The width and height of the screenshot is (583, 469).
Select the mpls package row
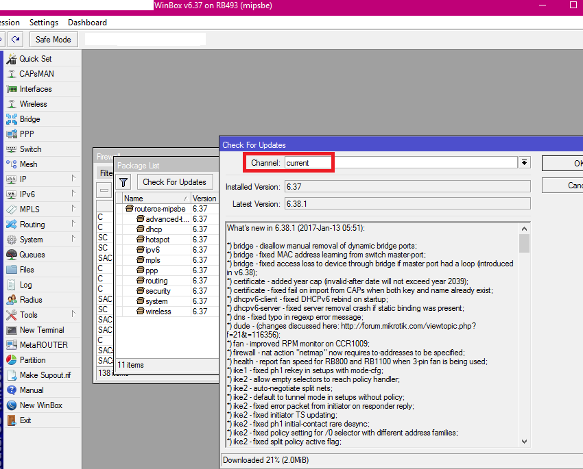[167, 260]
